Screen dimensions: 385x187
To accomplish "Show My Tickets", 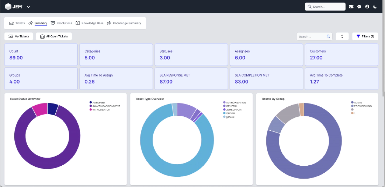I will tap(19, 36).
